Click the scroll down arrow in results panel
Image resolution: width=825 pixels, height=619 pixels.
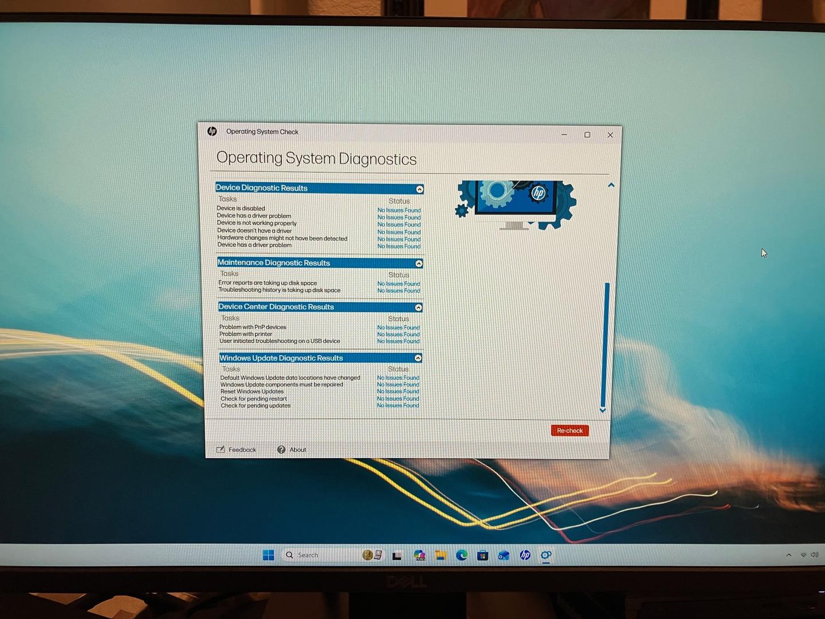tap(603, 410)
